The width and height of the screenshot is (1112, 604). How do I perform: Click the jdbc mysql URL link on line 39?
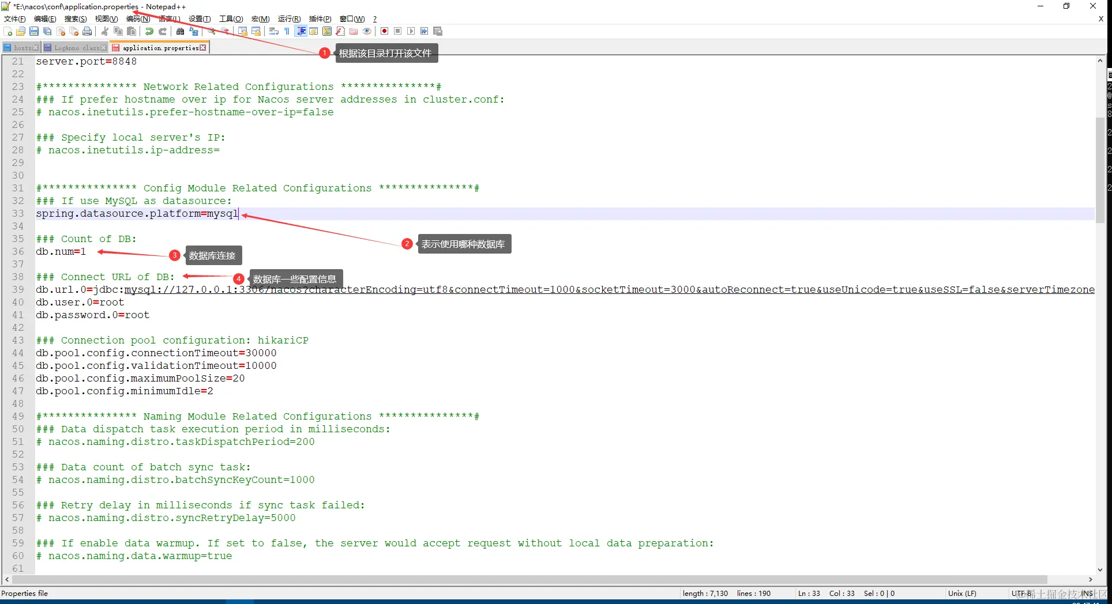coord(610,289)
